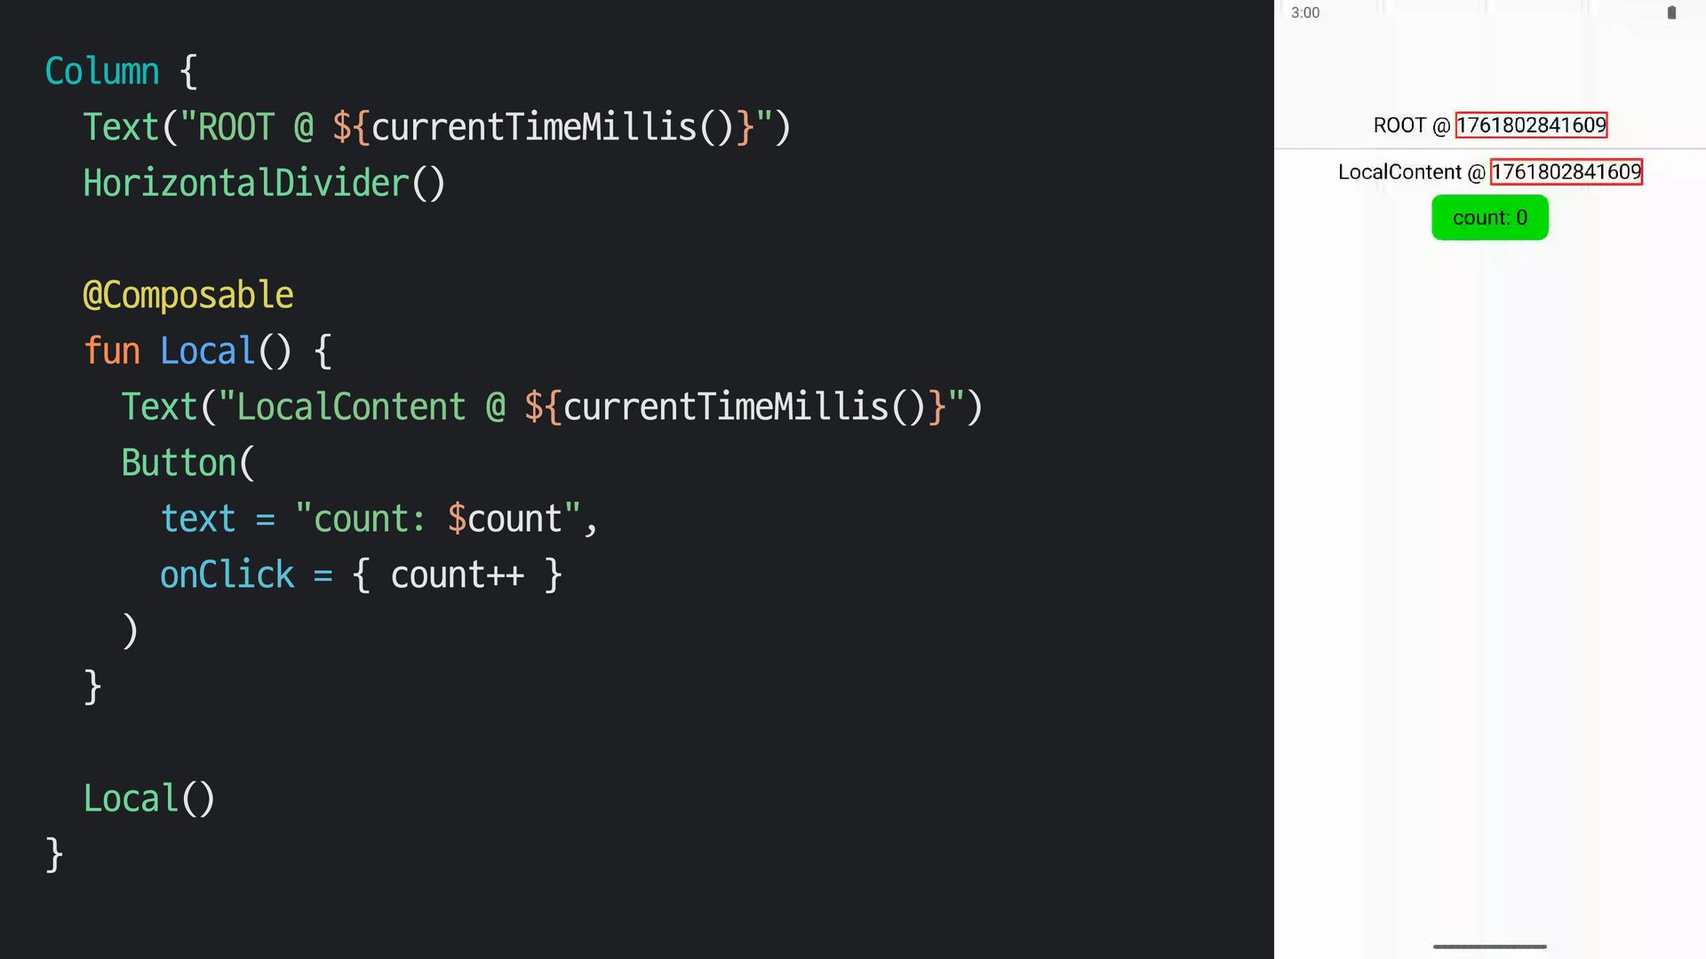Tap the green count: 0 button

point(1489,218)
